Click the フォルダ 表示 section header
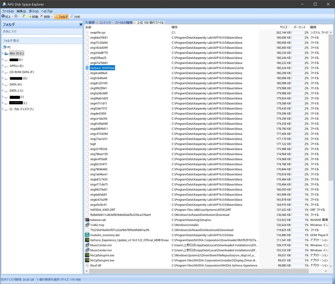Viewport: 335px width, 284px height. pos(42,41)
